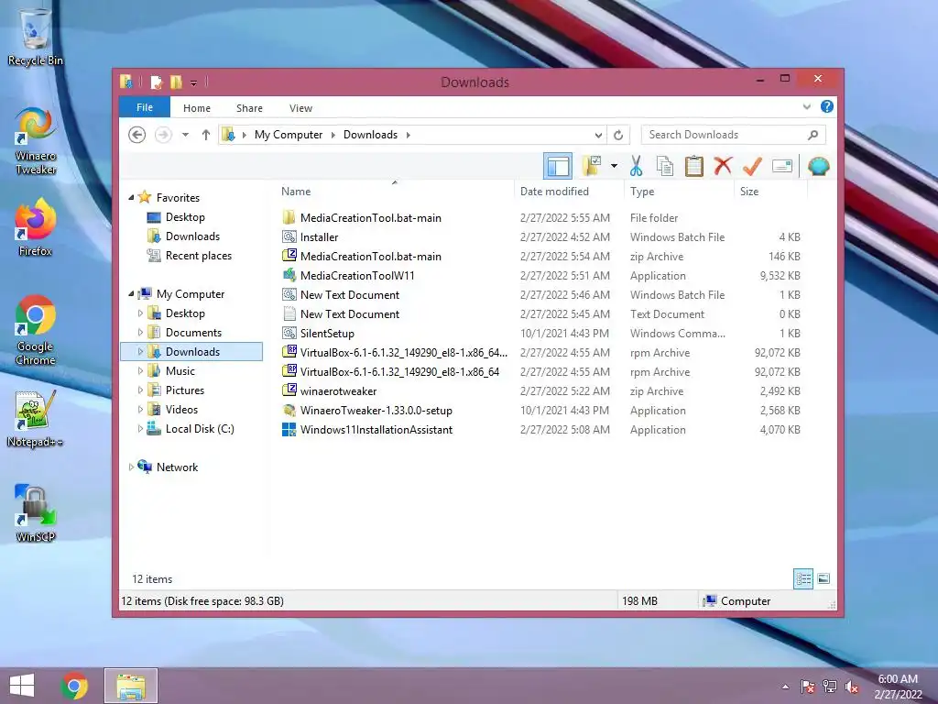Click Downloads in the address breadcrumb
This screenshot has width=938, height=704.
pos(370,135)
